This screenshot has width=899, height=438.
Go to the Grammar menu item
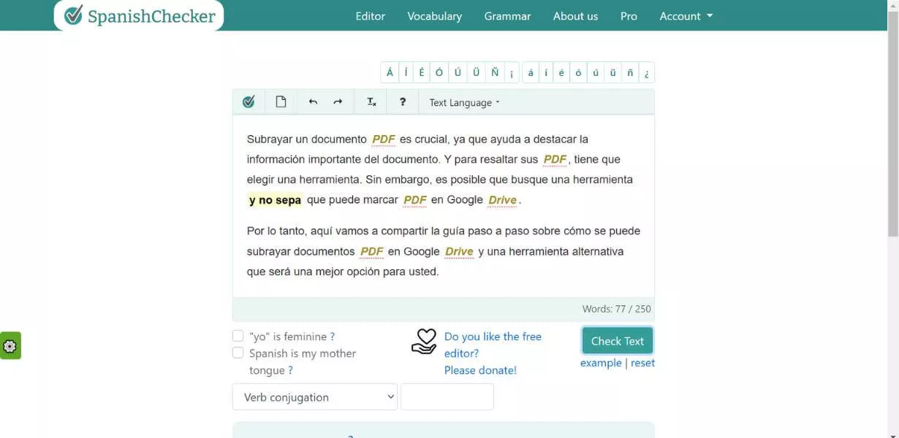507,15
